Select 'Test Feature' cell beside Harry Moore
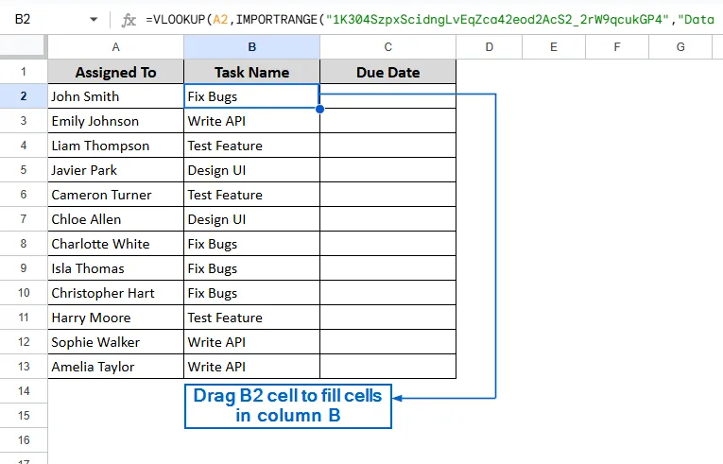 click(x=251, y=318)
